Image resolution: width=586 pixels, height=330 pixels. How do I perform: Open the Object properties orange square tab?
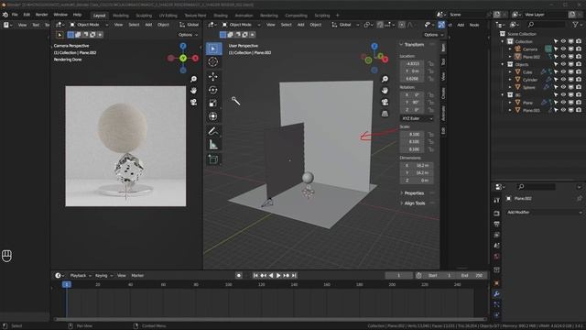point(496,283)
